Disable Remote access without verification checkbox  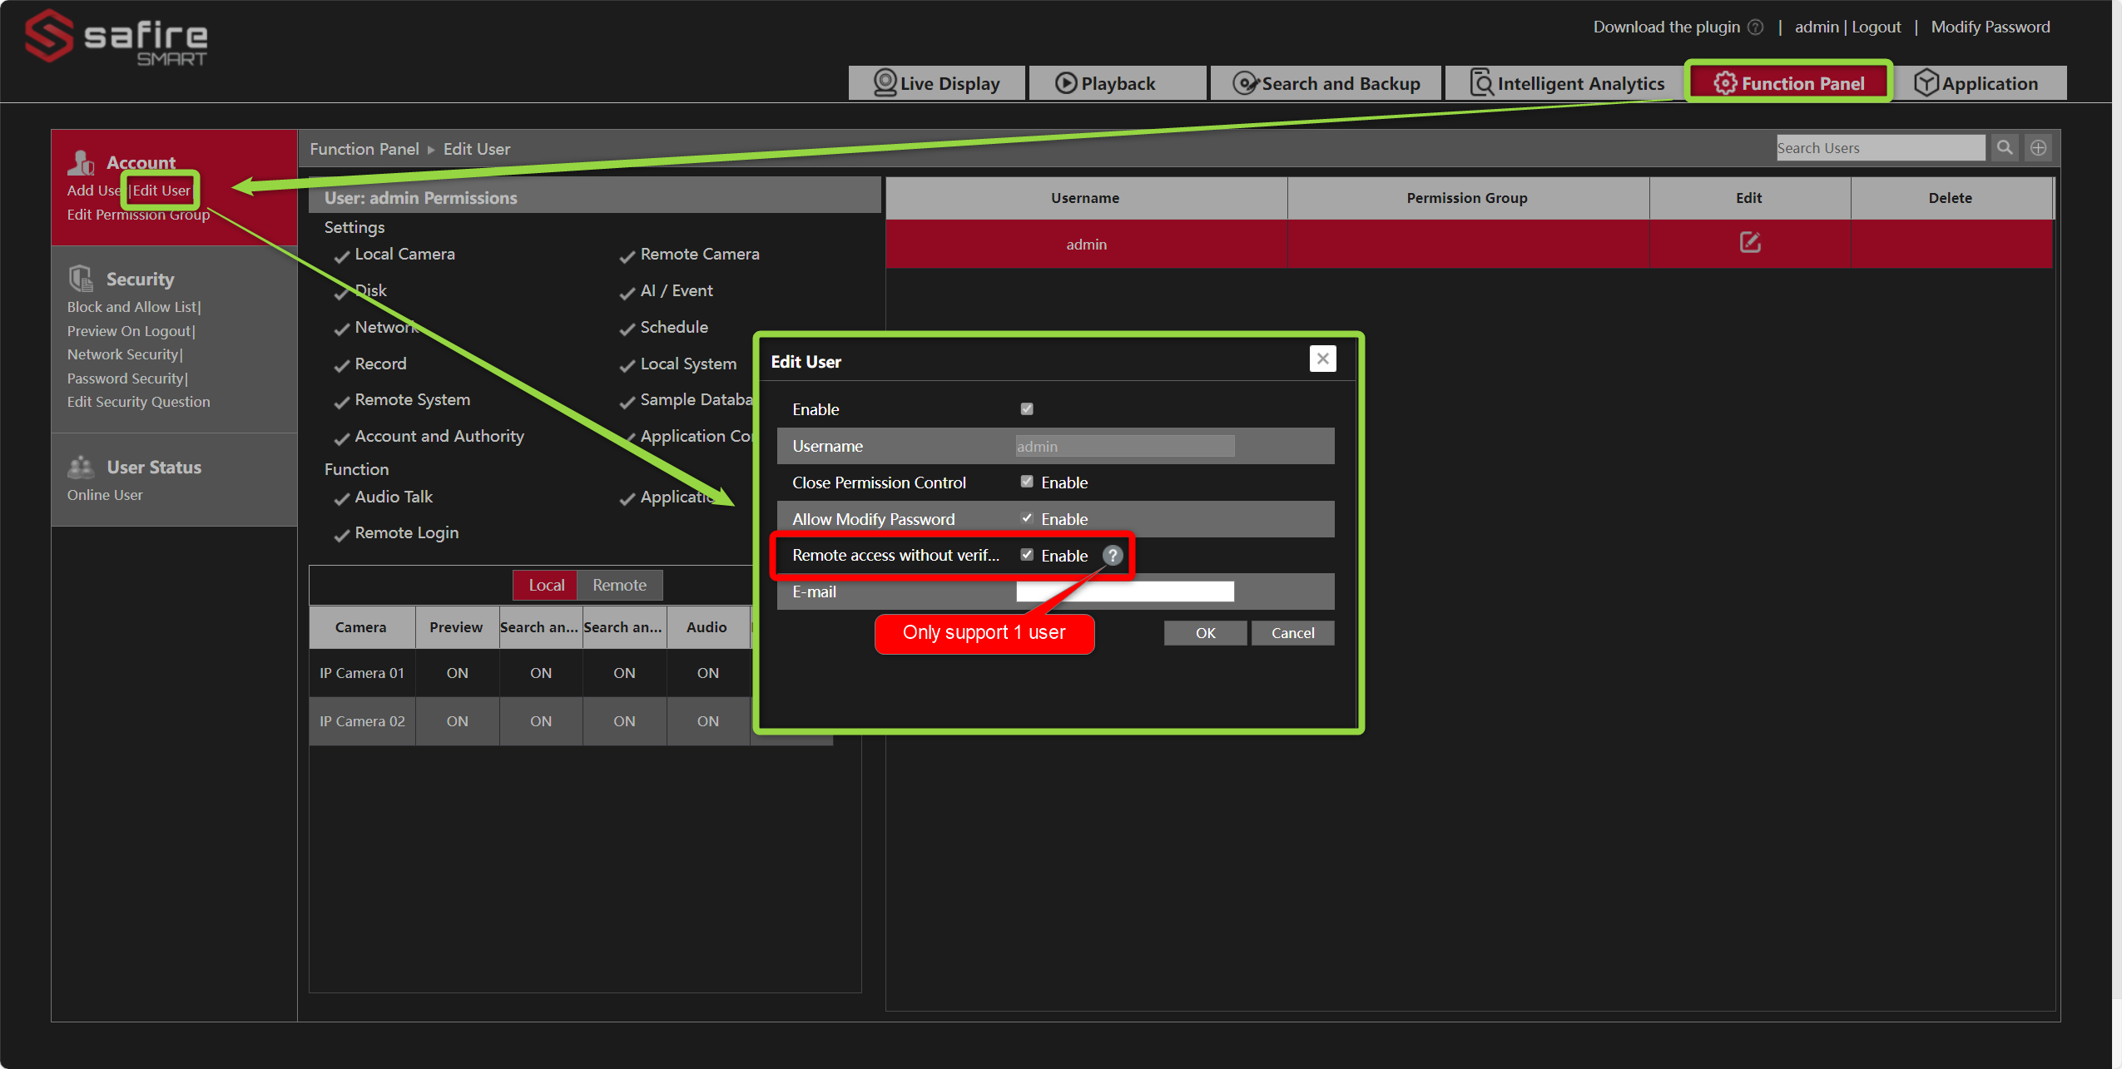(1026, 554)
